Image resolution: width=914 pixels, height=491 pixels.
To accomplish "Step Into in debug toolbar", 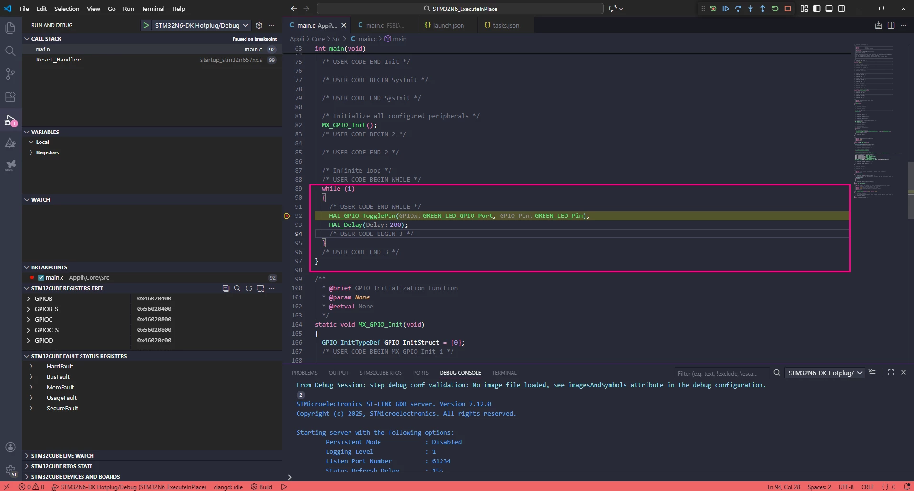I will click(x=750, y=9).
